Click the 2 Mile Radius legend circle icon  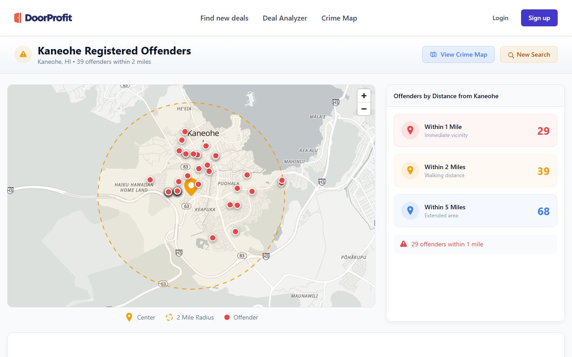169,317
